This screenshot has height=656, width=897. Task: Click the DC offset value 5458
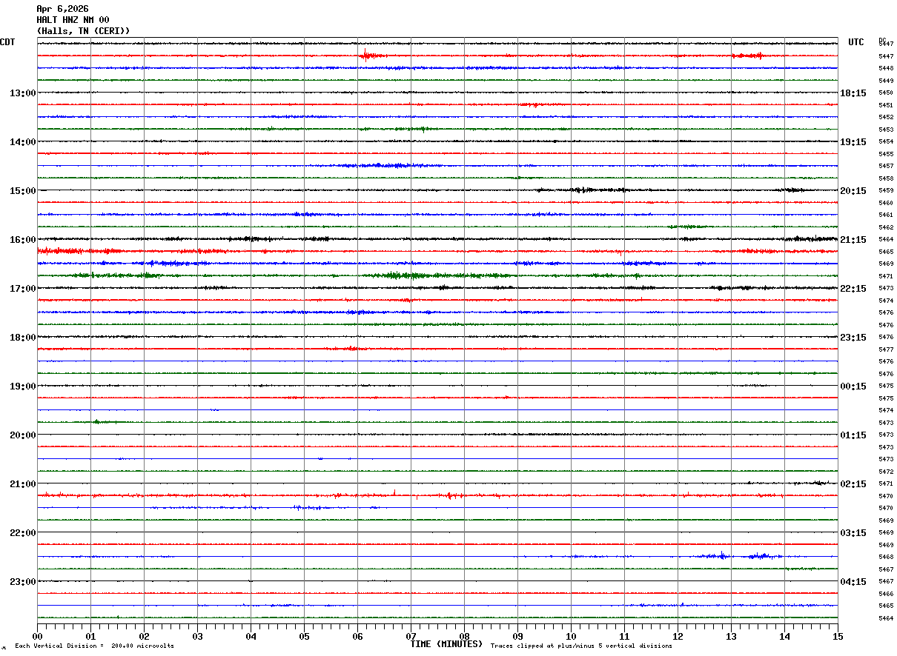click(886, 178)
